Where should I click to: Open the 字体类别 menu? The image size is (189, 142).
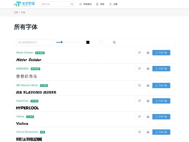[x=85, y=4]
